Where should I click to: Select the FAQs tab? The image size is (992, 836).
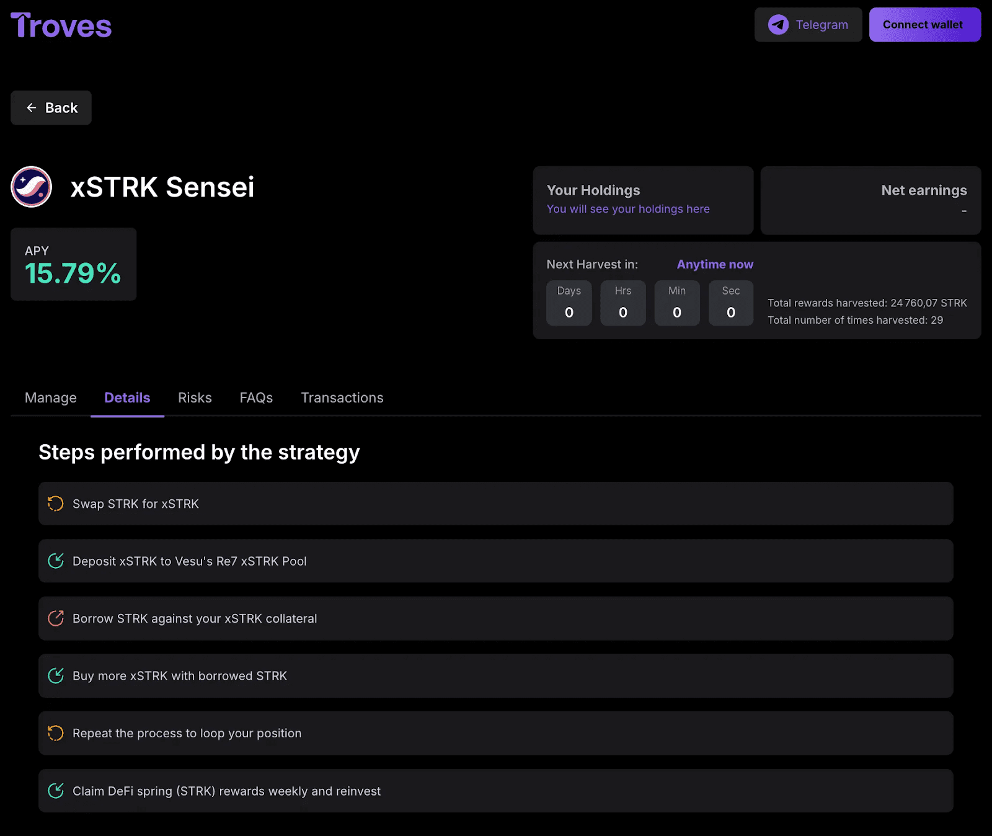256,398
